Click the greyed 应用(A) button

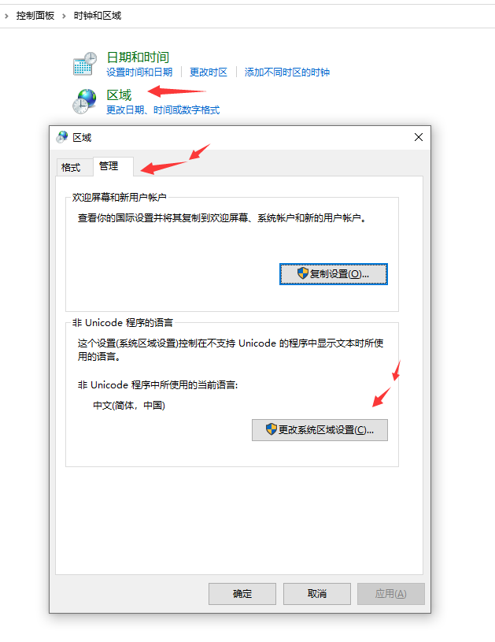390,594
